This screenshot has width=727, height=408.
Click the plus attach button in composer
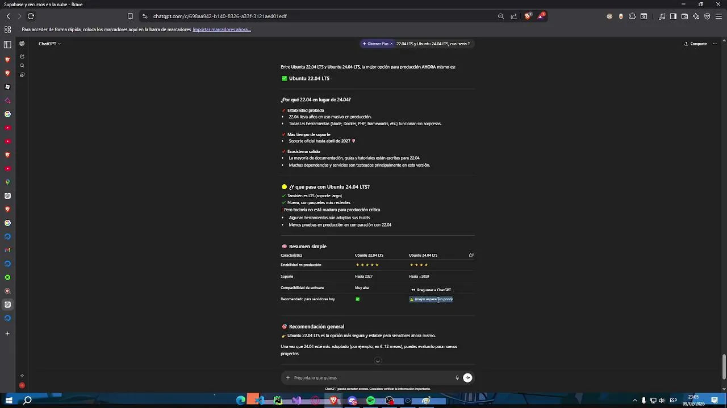point(288,377)
